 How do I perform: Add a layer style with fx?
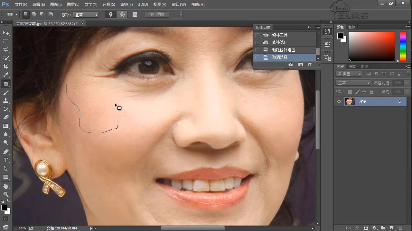357,228
